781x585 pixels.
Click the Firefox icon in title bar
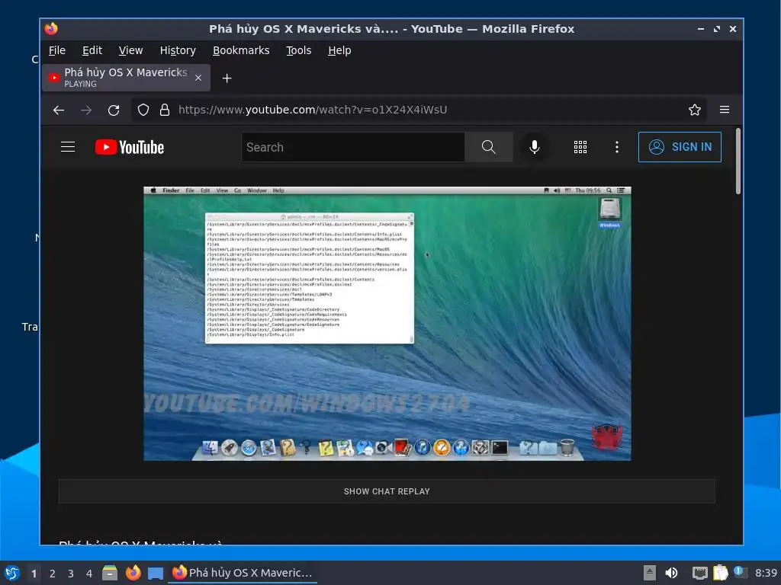pyautogui.click(x=51, y=29)
